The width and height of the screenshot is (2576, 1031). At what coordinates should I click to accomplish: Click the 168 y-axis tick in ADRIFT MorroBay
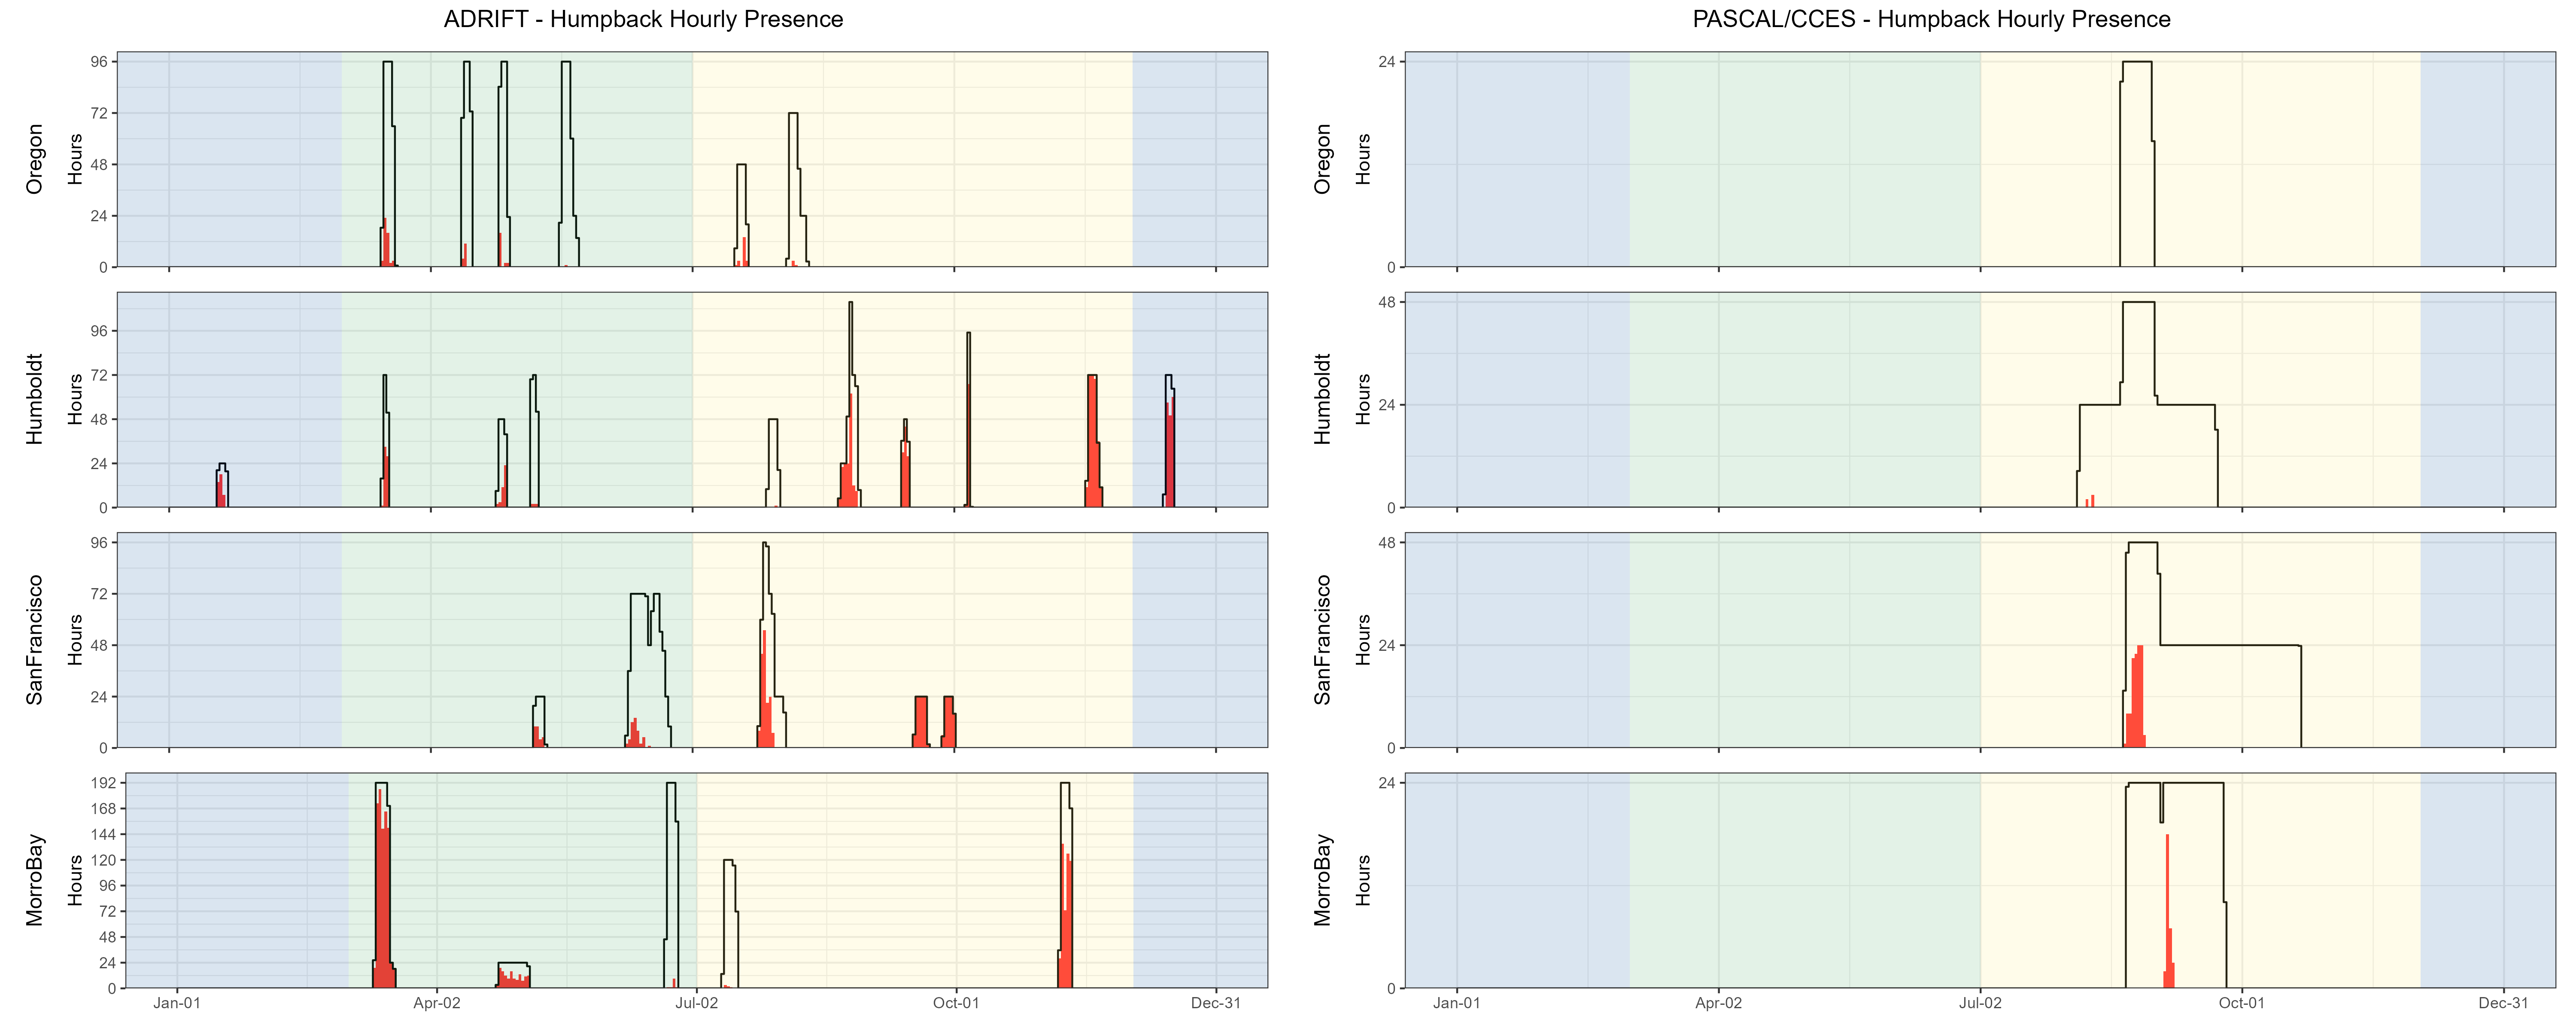103,809
